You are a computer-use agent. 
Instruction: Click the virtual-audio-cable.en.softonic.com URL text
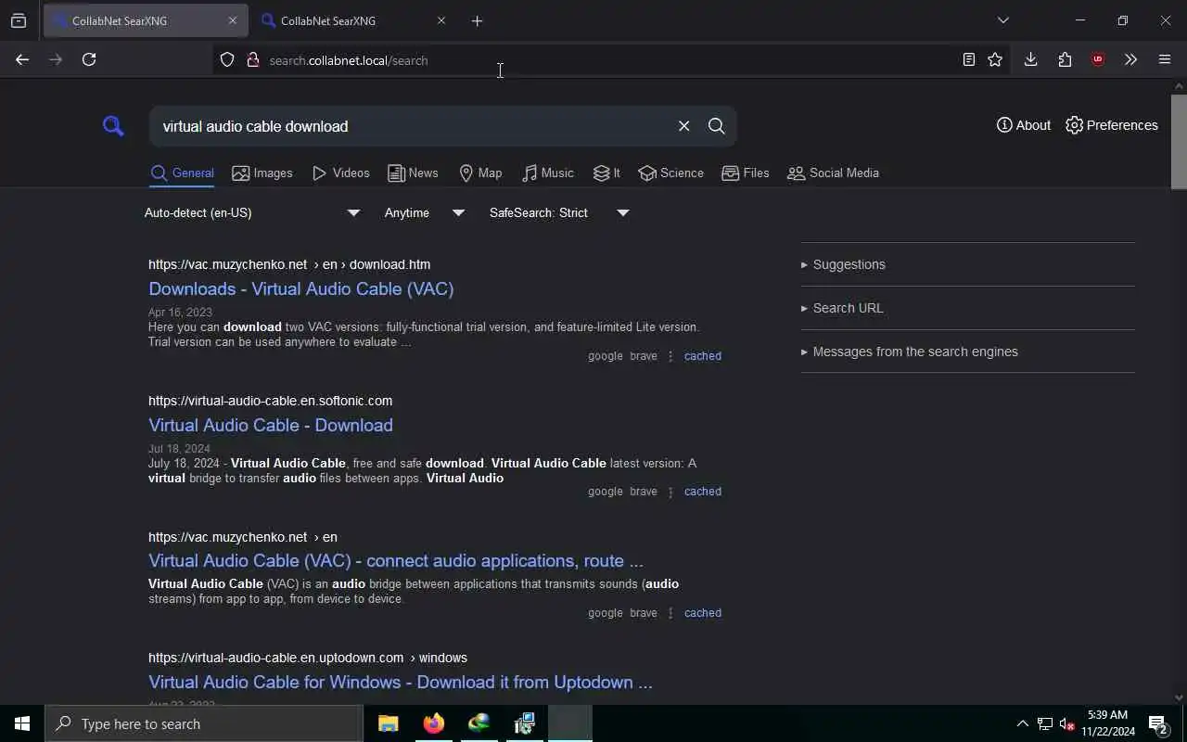tap(270, 401)
